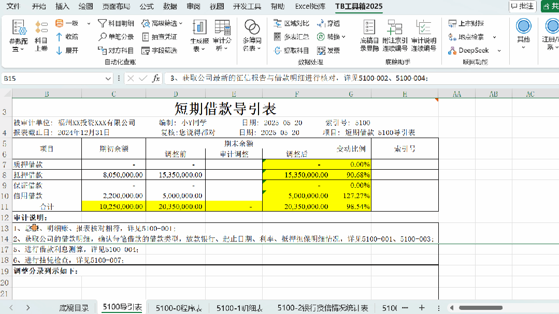Expand the 一级 level dropdown arrow
The width and height of the screenshot is (559, 314).
(x=89, y=23)
